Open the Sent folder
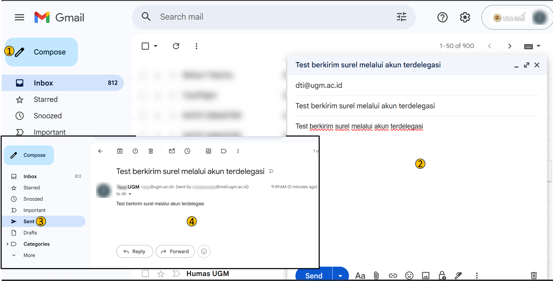 [x=29, y=221]
